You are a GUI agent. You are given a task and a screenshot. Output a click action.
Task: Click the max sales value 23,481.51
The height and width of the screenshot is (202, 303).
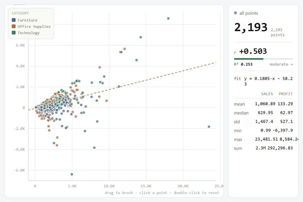pos(266,140)
